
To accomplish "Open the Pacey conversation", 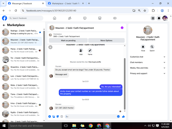I will 21,50.
